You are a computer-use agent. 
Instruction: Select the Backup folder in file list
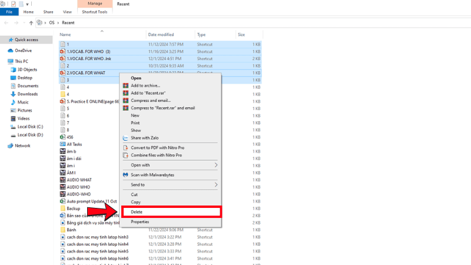point(73,208)
